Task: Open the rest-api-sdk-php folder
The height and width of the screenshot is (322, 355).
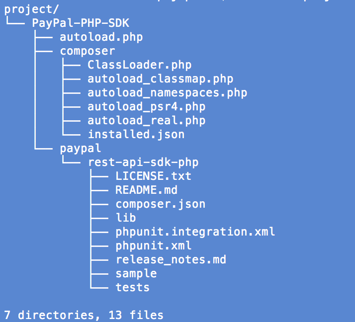Action: point(143,162)
